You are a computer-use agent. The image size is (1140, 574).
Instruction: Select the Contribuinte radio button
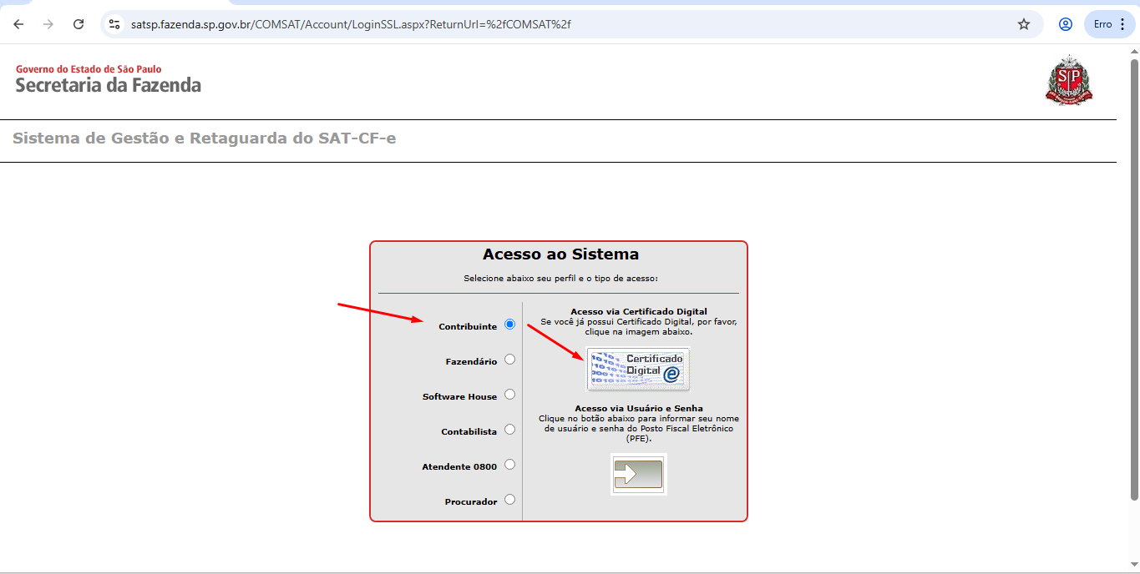click(509, 325)
